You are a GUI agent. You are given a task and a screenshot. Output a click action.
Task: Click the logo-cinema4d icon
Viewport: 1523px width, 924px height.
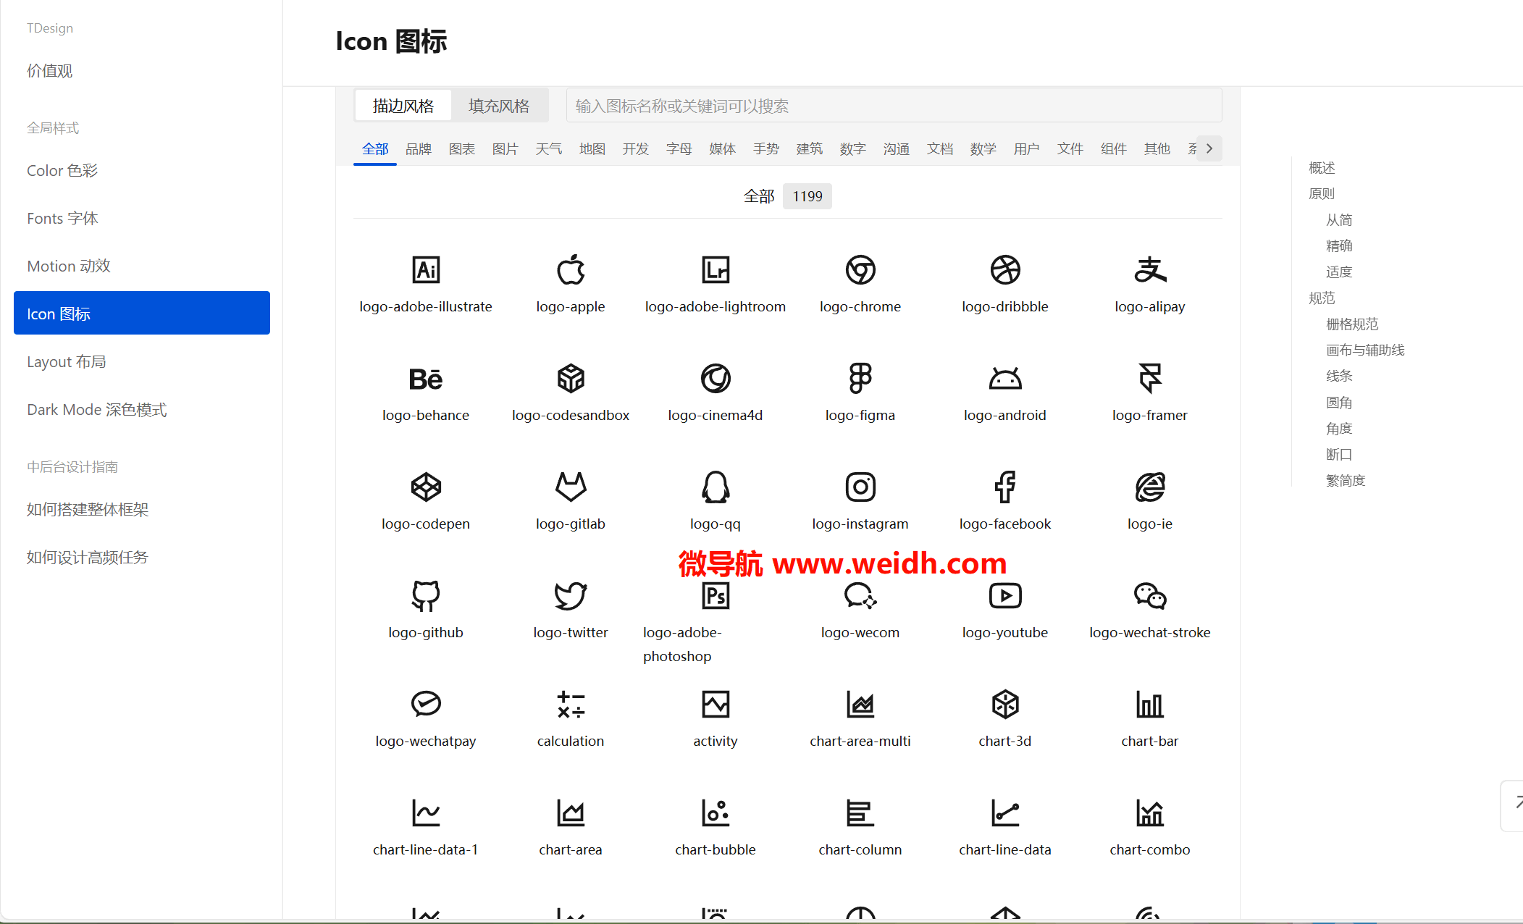[x=716, y=379]
